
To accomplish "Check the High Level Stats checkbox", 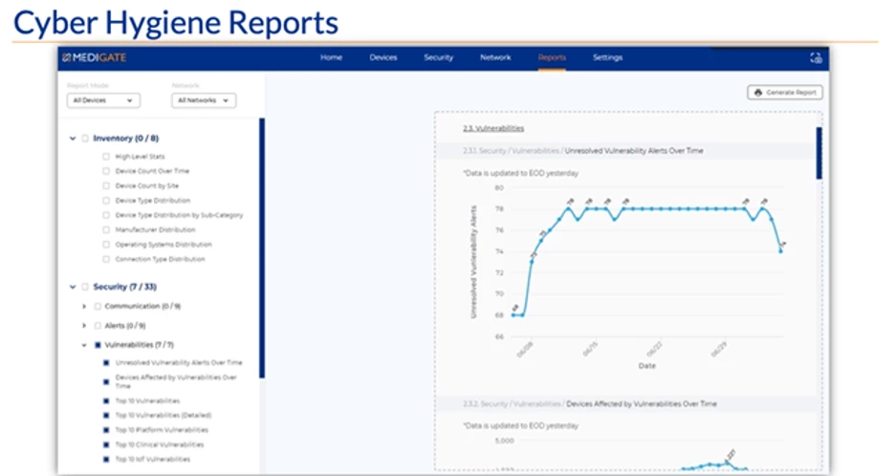I will [105, 156].
